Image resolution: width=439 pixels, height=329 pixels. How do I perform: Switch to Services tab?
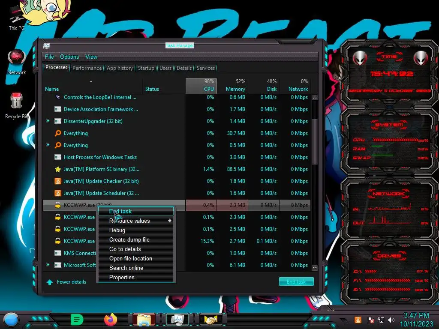(205, 68)
